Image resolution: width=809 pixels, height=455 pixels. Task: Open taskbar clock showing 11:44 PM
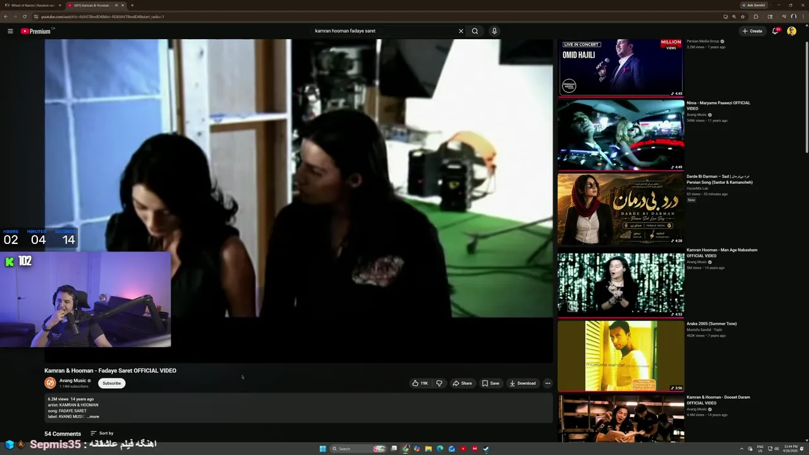(790, 449)
